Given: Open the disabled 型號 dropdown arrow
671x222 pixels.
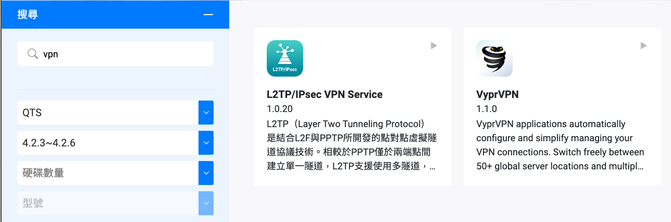Looking at the screenshot, I should [x=206, y=203].
